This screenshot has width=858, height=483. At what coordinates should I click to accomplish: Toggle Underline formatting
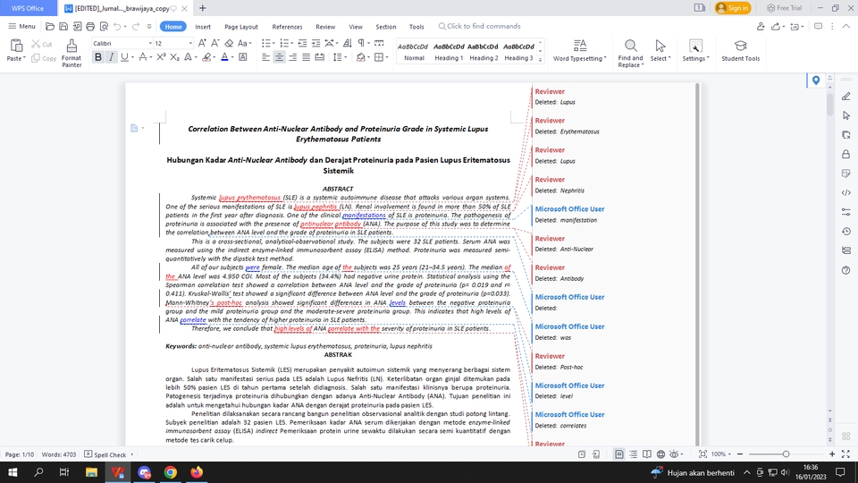125,57
